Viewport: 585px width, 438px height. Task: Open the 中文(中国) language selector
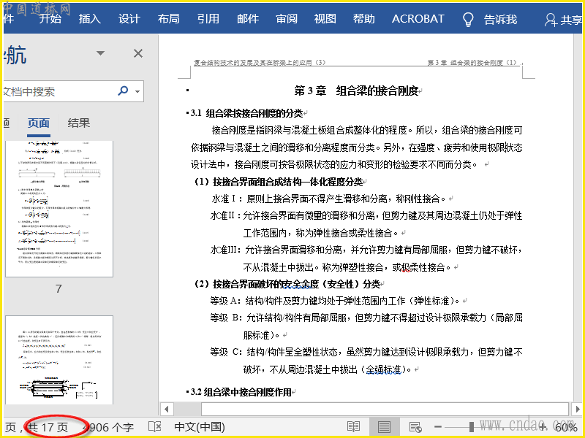[199, 427]
